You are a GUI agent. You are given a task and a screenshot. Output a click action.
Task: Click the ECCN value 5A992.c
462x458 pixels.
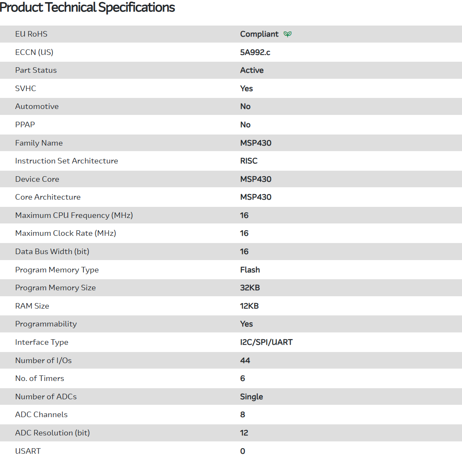(255, 52)
